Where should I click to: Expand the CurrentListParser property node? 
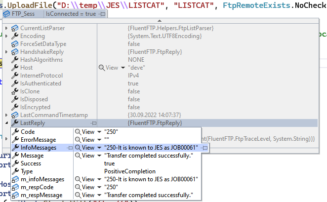(6, 28)
